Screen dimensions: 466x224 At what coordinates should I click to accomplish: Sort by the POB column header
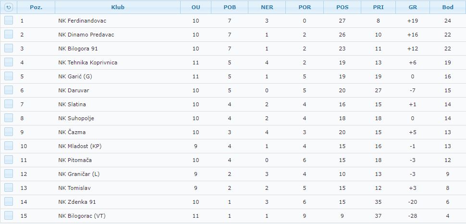coord(230,7)
